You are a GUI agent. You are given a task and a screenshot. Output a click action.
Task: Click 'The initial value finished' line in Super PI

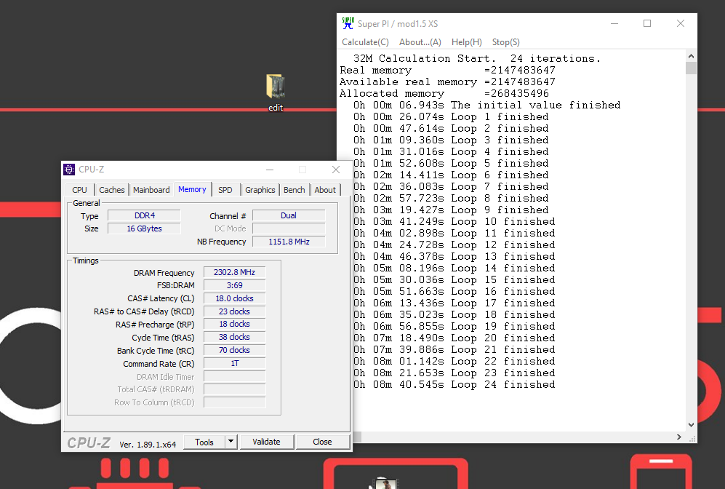[x=487, y=105]
